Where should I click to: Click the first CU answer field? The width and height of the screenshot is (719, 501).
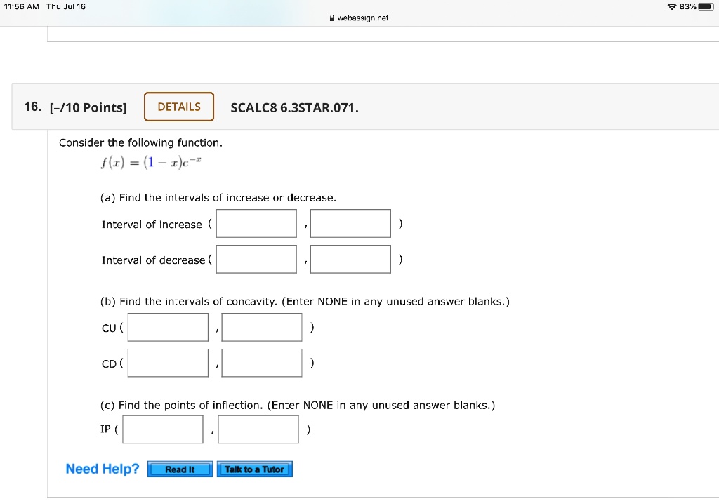[168, 327]
